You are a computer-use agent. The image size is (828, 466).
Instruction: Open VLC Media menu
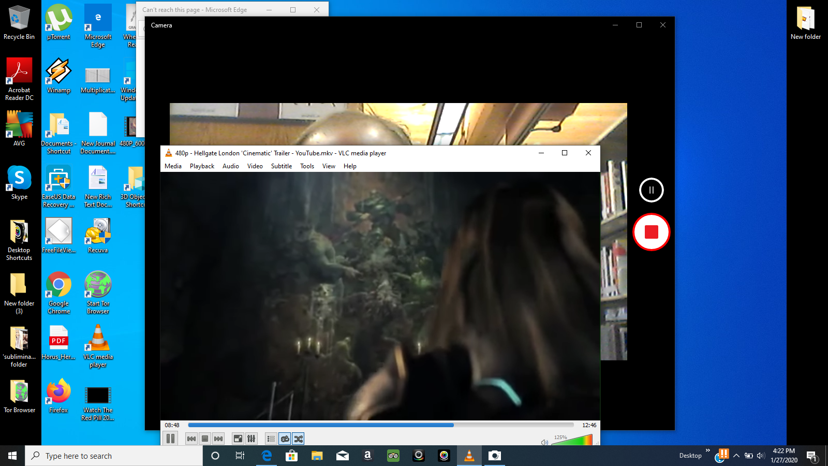[173, 166]
